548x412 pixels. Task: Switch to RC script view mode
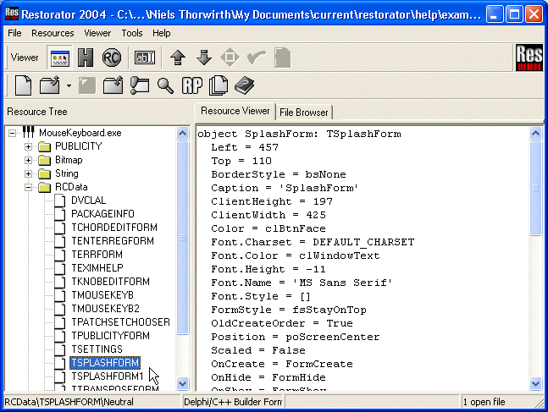click(x=112, y=58)
